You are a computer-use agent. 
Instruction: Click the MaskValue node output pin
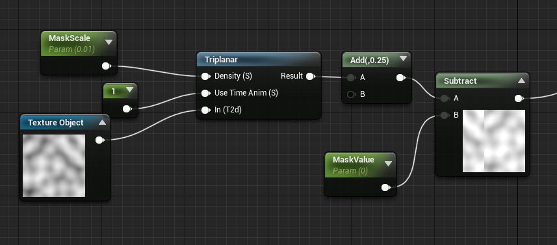tap(385, 187)
